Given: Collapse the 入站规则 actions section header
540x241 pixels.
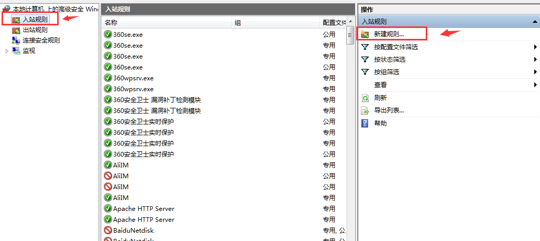Looking at the screenshot, I should click(534, 22).
